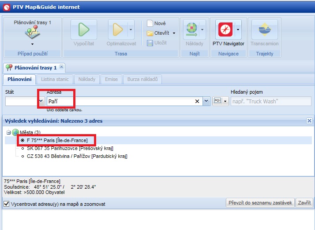Collapse the Města tree node
315x230 pixels.
tap(8, 132)
